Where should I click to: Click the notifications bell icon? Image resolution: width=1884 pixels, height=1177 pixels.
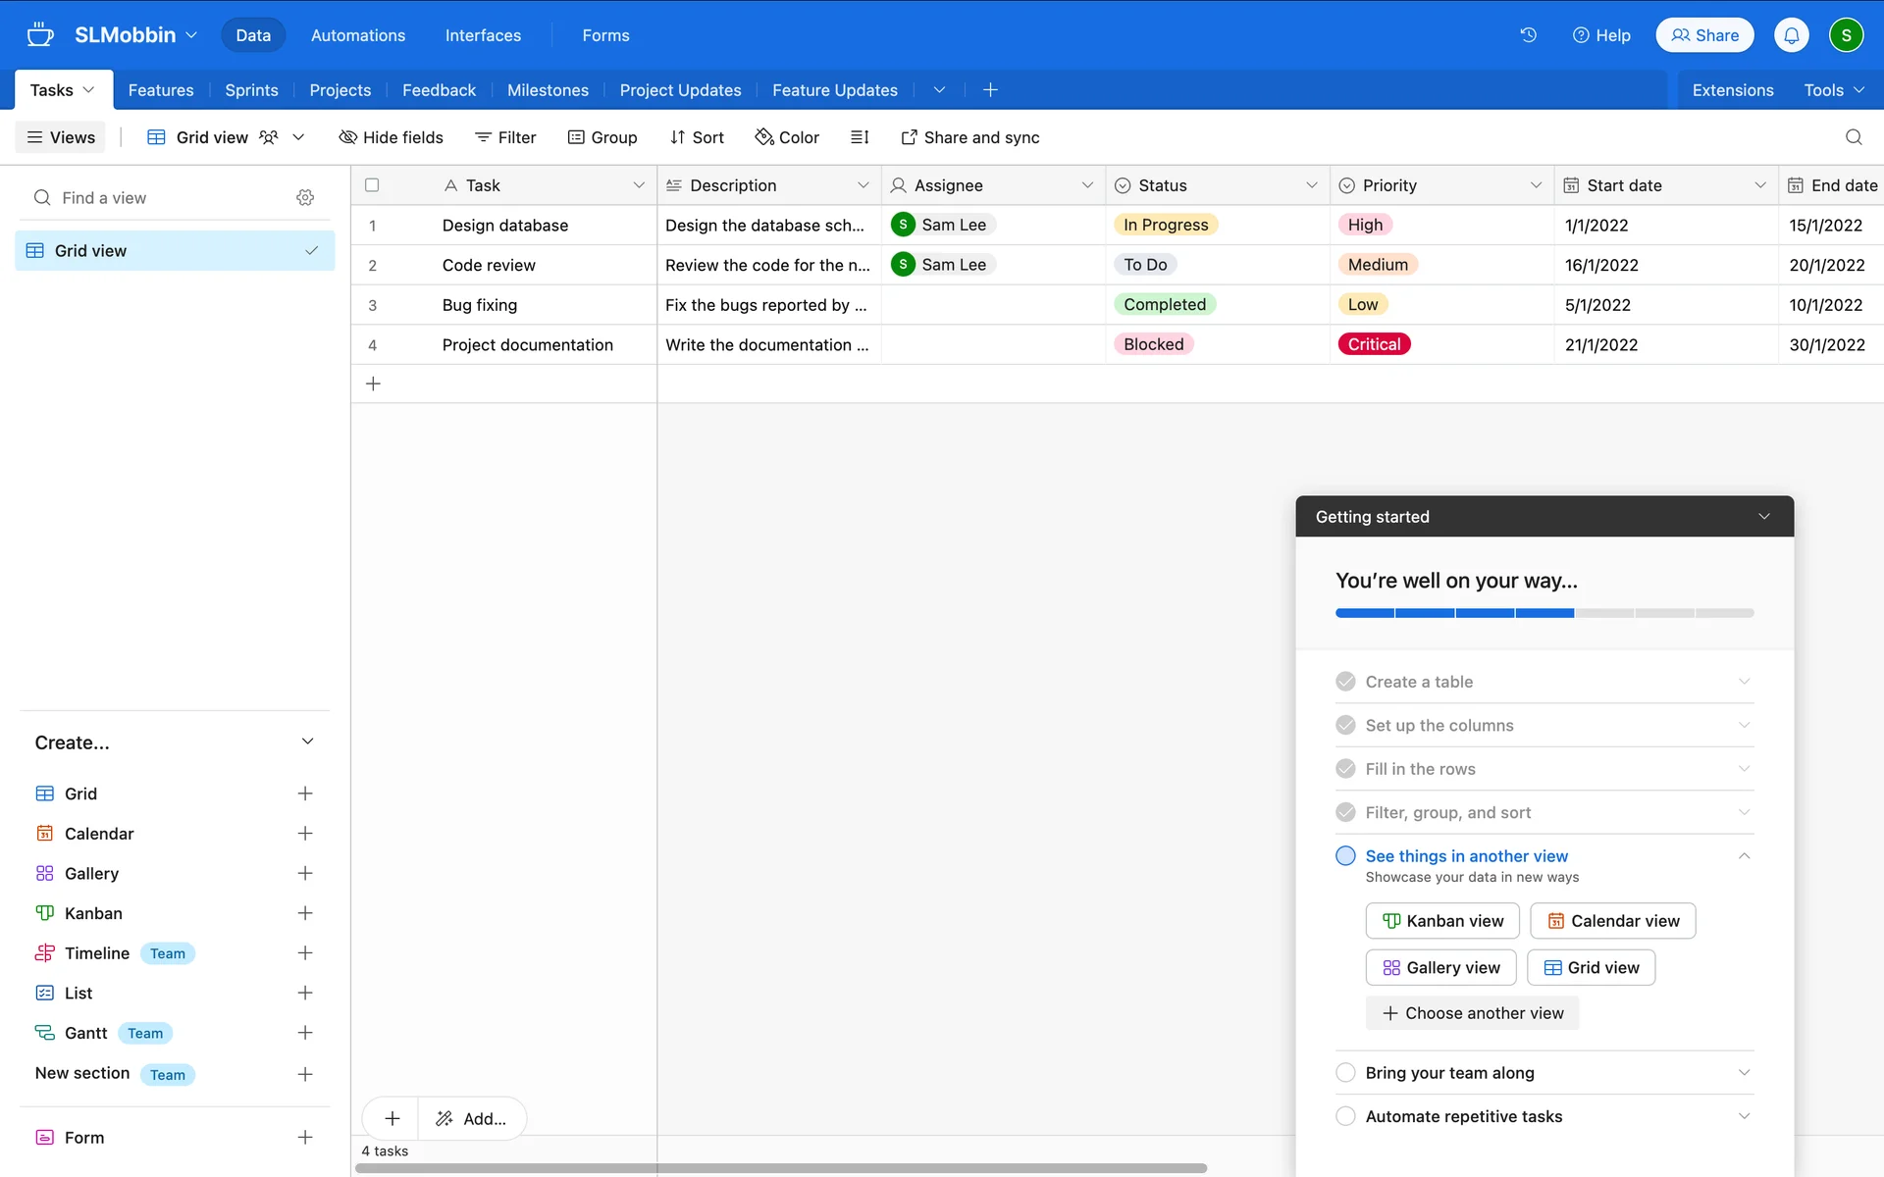coord(1791,35)
